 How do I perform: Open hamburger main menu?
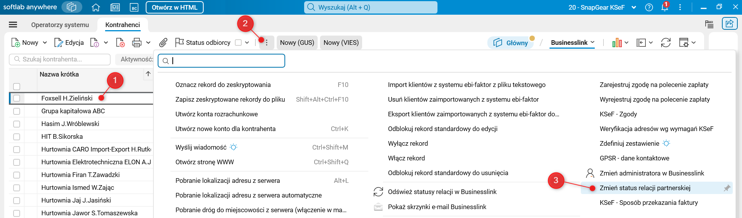click(x=13, y=25)
